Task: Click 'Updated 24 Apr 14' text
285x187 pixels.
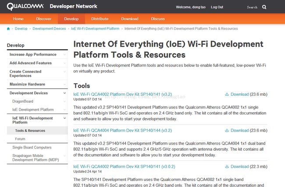Action: point(87,171)
